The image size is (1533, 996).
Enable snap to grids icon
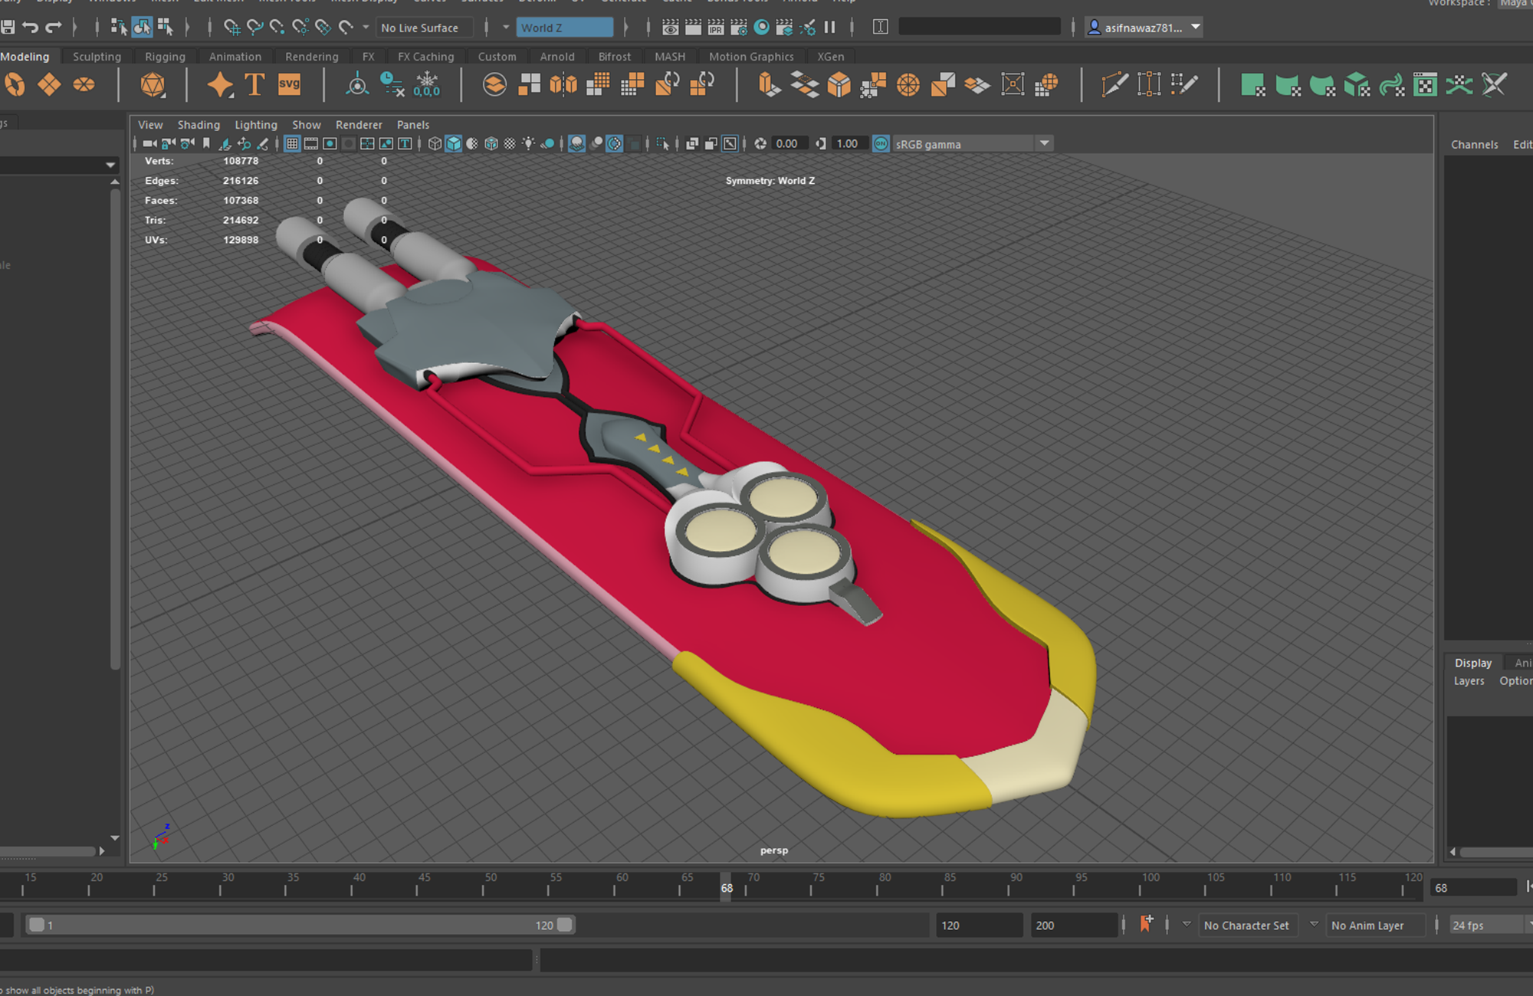pyautogui.click(x=231, y=28)
